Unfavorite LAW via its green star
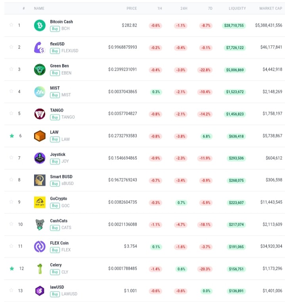This screenshot has width=285, height=302. (x=12, y=136)
